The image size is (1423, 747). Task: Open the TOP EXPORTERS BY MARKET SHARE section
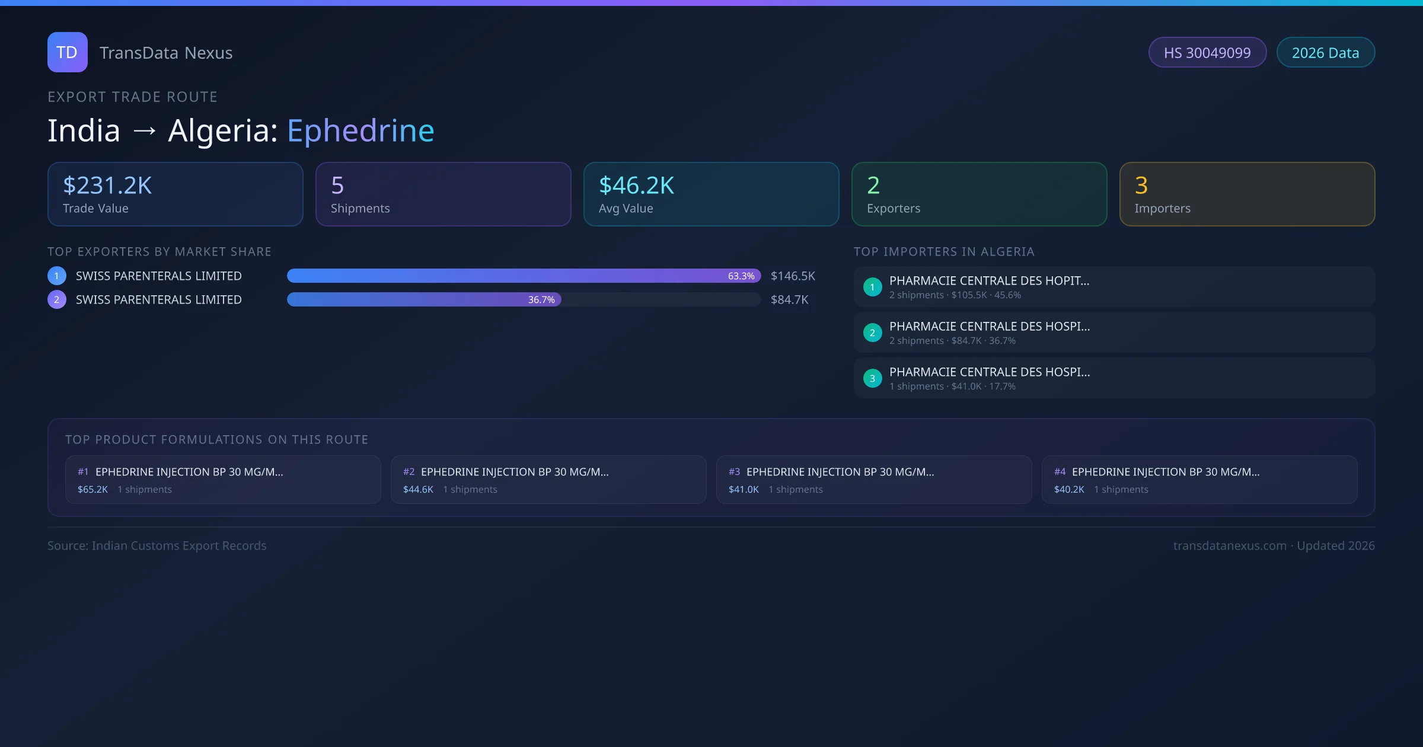[x=159, y=251]
